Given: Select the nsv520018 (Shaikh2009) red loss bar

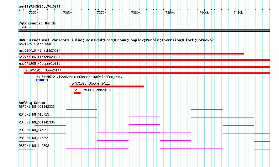Looking at the screenshot, I should [131, 54].
